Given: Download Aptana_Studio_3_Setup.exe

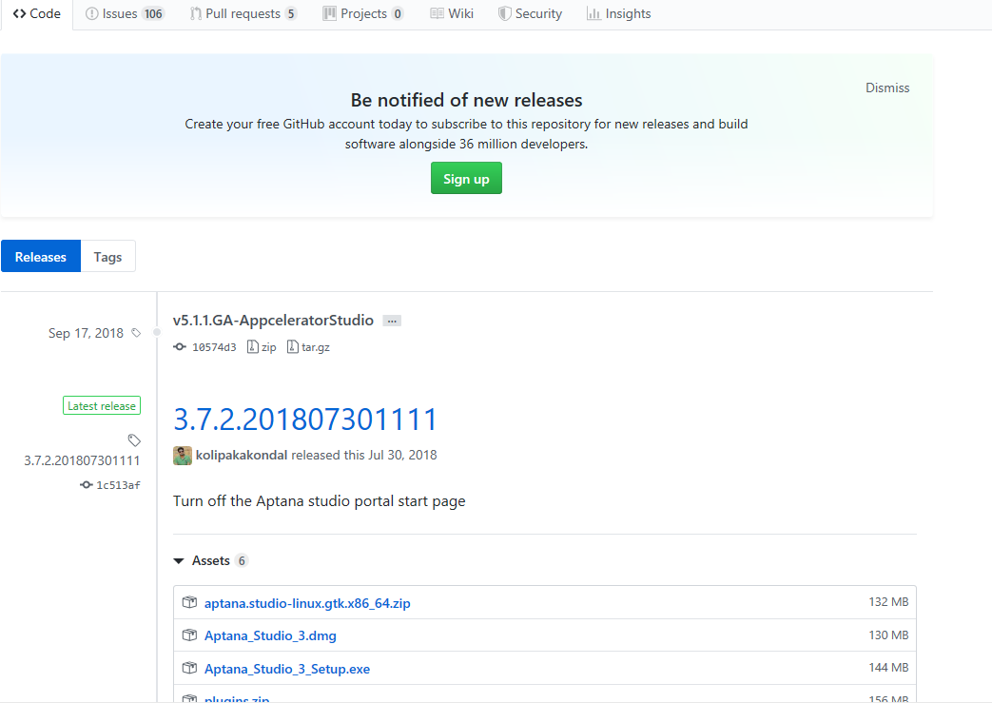Looking at the screenshot, I should pos(287,669).
